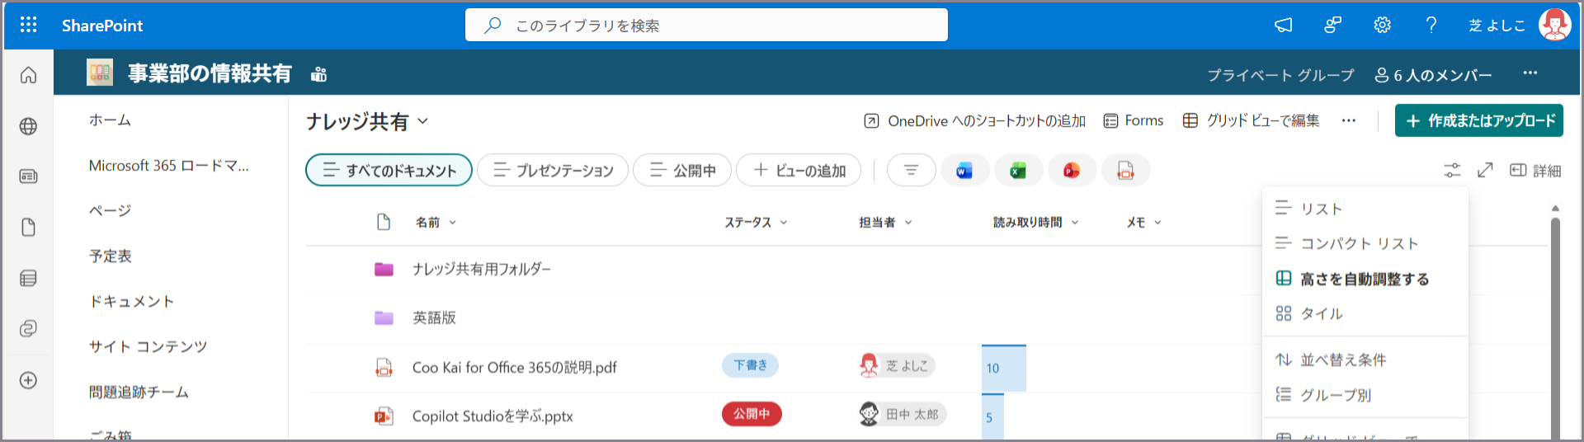Filter documents by PowerPoint file type

[1072, 171]
